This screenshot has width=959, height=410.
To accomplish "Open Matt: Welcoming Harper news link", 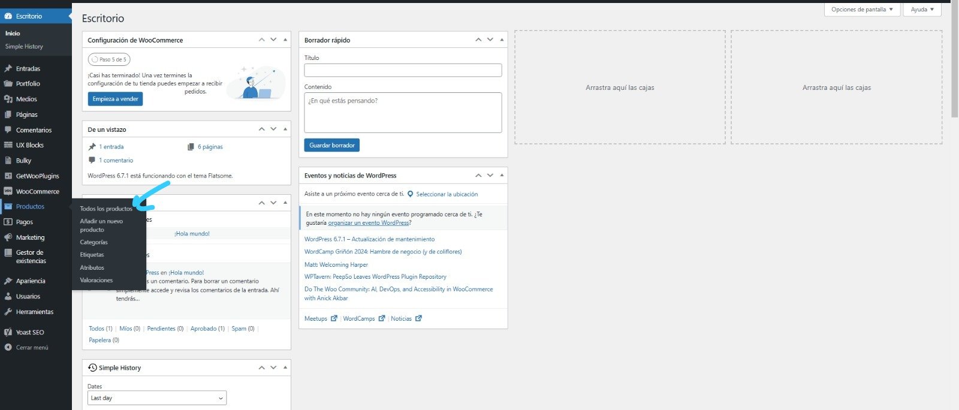I will tap(336, 264).
